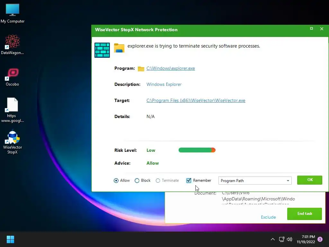Open the volume speaker tray icon
Image resolution: width=329 pixels, height=247 pixels.
pos(289,239)
